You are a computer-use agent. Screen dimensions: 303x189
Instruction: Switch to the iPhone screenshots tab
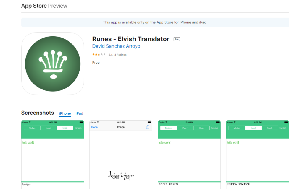65,113
